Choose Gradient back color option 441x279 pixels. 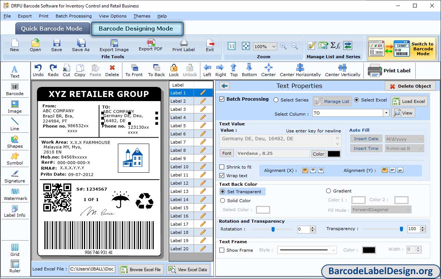click(x=328, y=191)
